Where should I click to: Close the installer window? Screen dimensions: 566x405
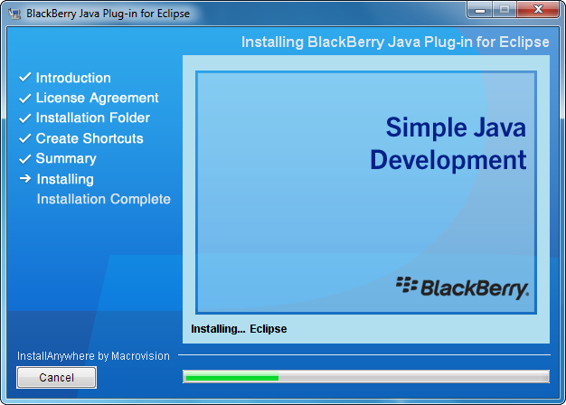(x=538, y=10)
